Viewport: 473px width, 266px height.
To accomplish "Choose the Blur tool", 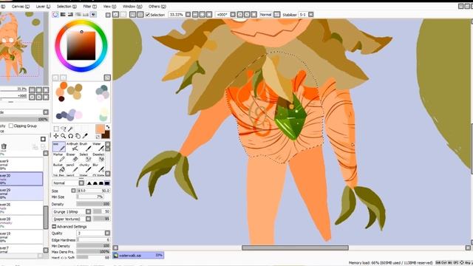I will point(98,168).
